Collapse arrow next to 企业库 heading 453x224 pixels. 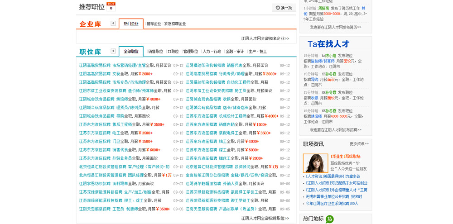[x=113, y=24]
